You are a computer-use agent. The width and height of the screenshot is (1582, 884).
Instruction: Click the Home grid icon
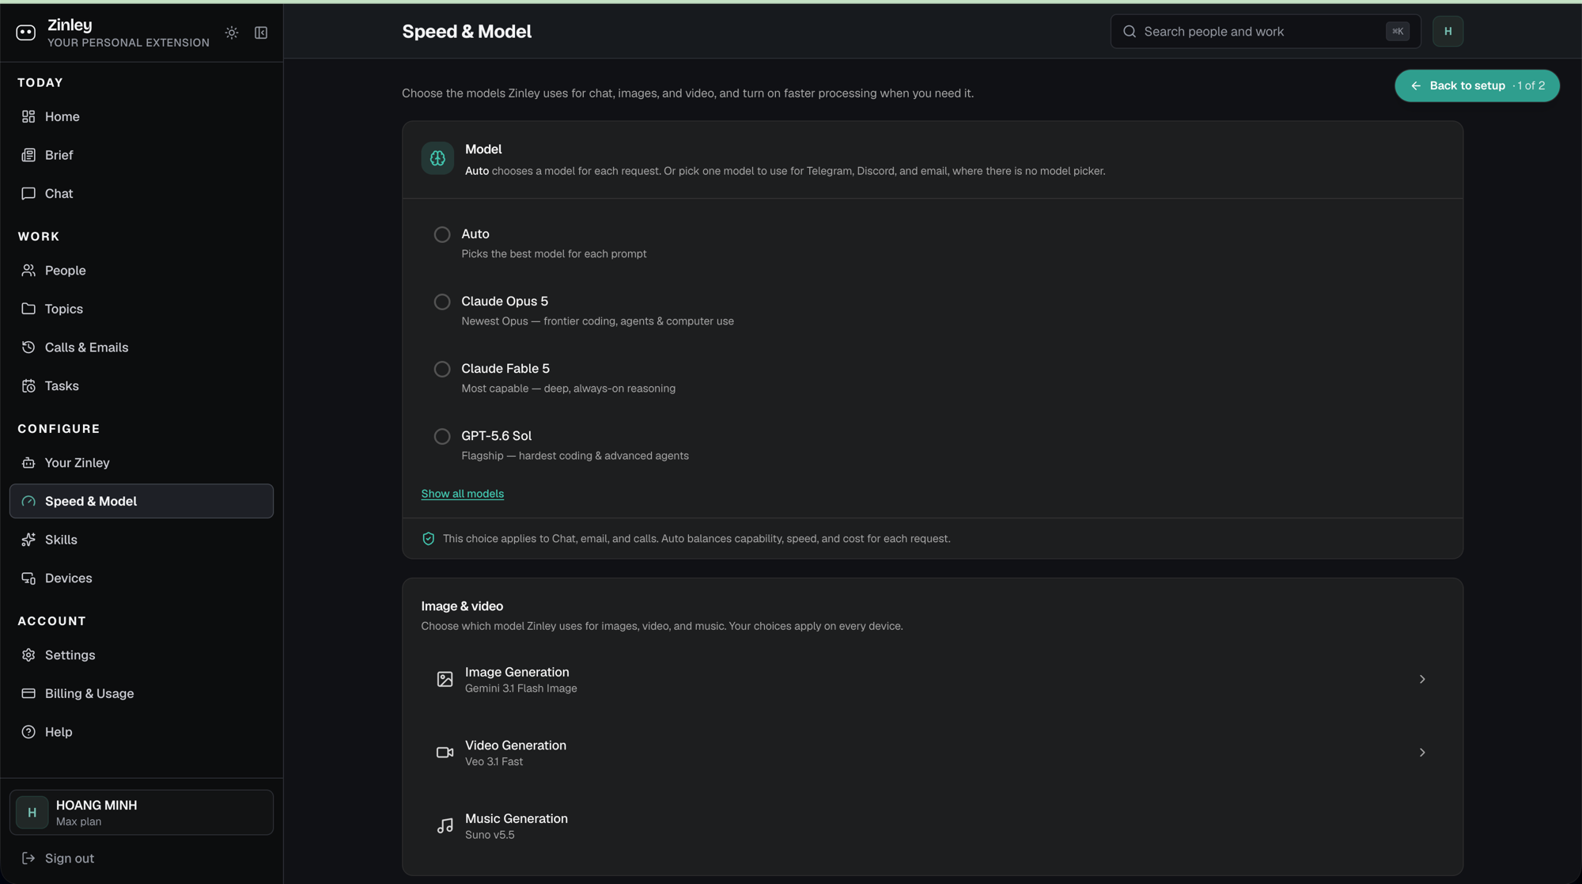[x=28, y=116]
